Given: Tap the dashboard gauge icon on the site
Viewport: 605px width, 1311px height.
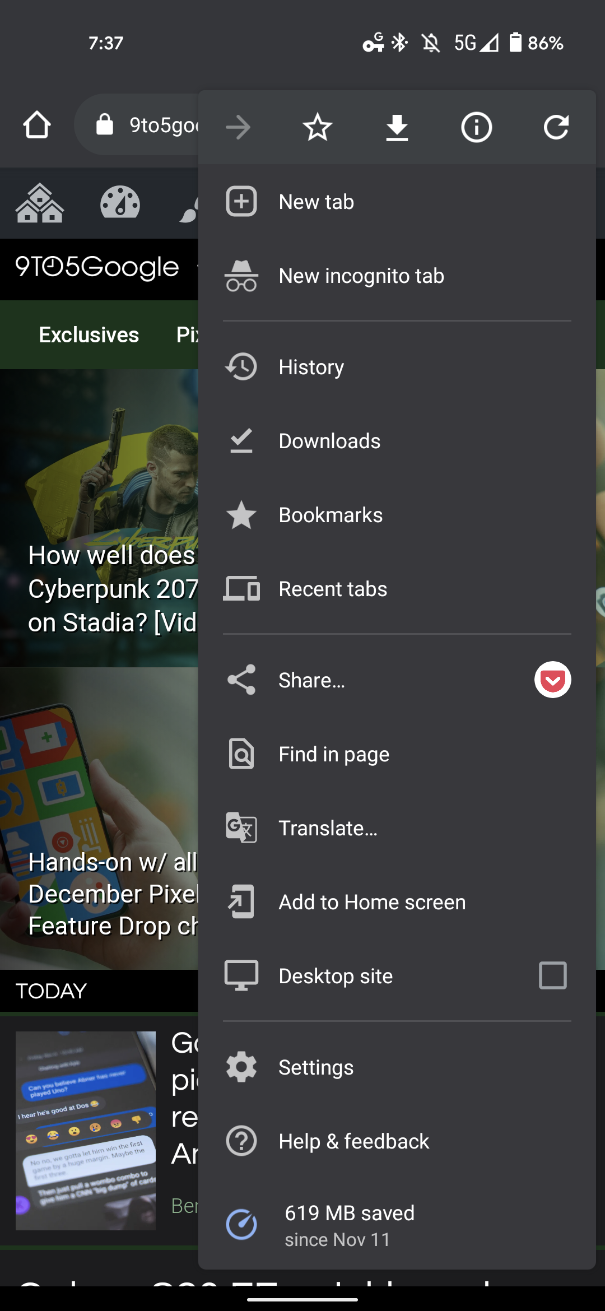Looking at the screenshot, I should [120, 203].
